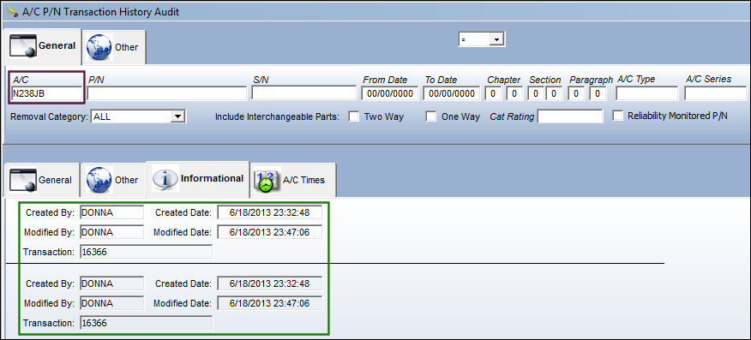Click the To Date field
The image size is (751, 340).
click(x=452, y=93)
